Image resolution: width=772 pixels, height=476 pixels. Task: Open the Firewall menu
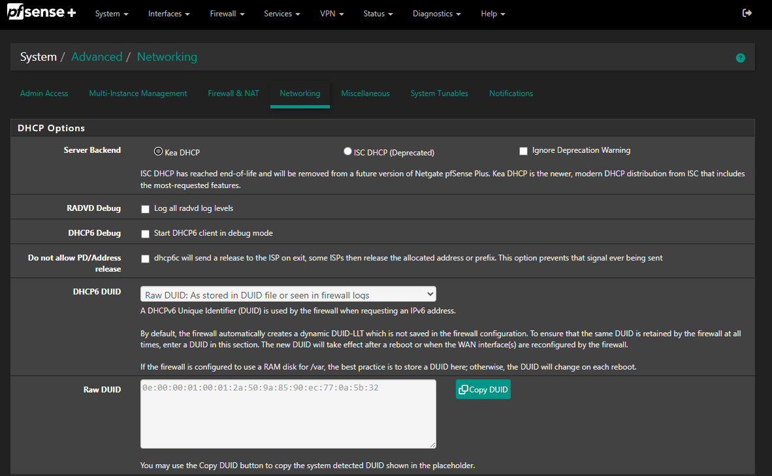coord(227,14)
